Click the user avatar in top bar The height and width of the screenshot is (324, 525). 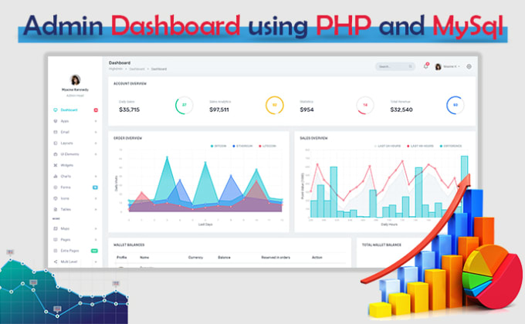pos(438,66)
